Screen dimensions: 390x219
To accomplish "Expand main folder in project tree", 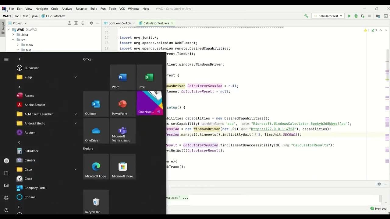I will pyautogui.click(x=18, y=45).
